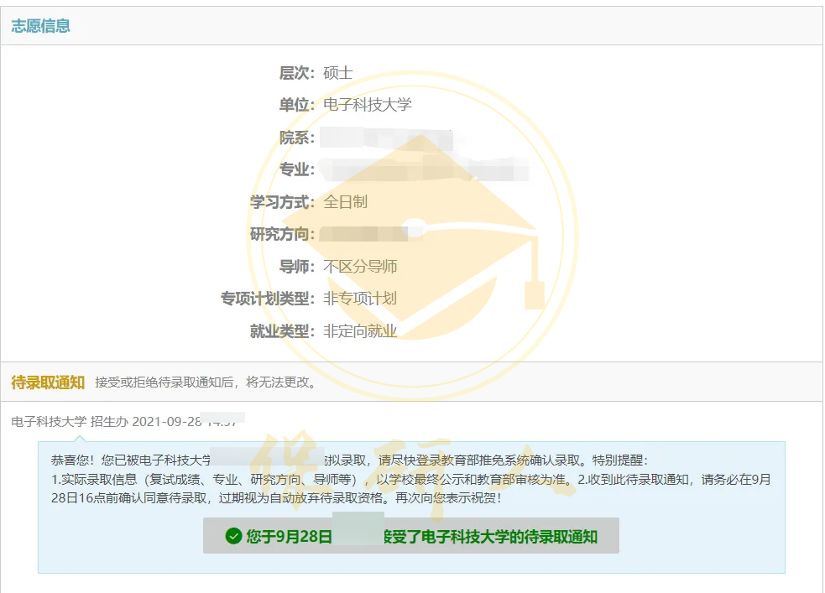Click the 专业 field label
The height and width of the screenshot is (593, 825).
point(297,169)
